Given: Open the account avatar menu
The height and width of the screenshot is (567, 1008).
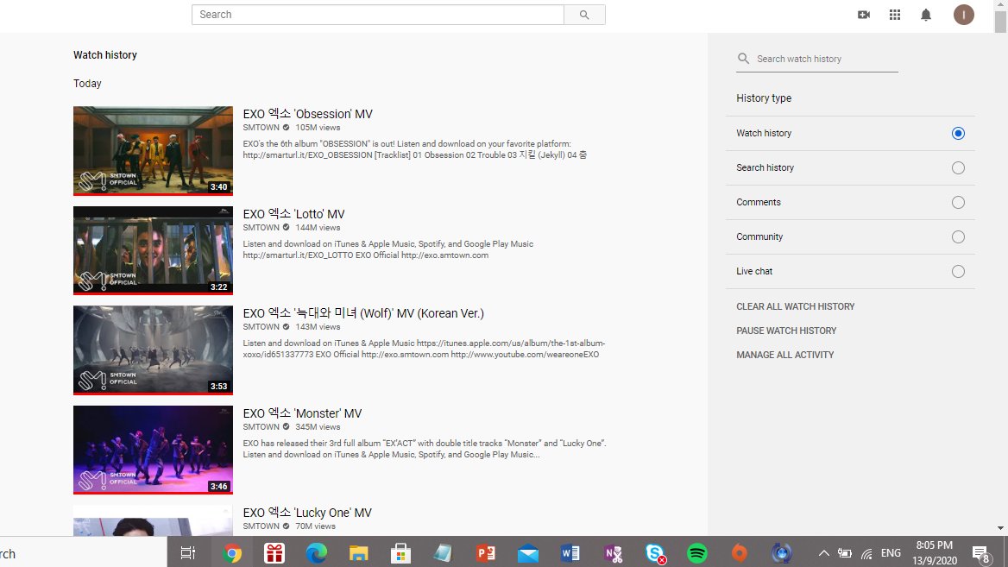Looking at the screenshot, I should (964, 15).
